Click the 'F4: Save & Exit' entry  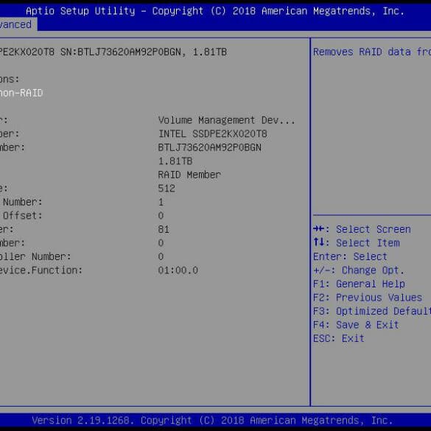click(x=356, y=325)
